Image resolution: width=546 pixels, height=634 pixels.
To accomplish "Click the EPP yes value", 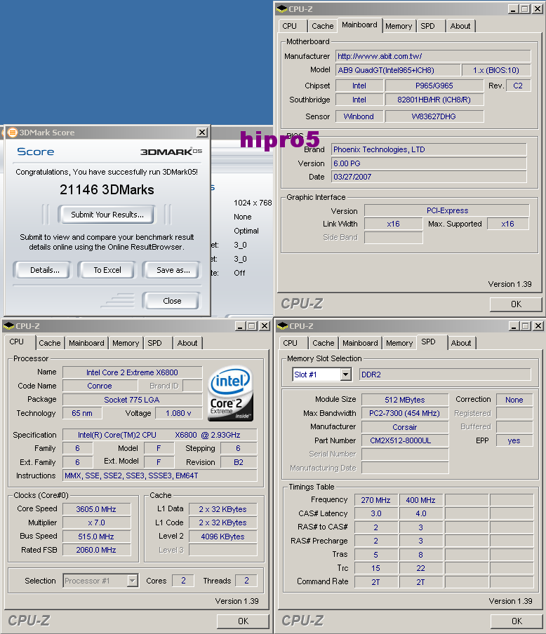I will tap(514, 440).
